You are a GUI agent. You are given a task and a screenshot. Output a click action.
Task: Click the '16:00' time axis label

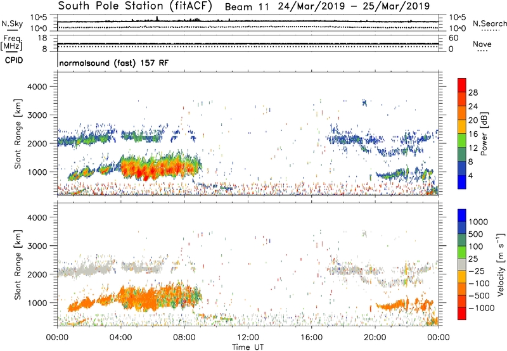311,338
